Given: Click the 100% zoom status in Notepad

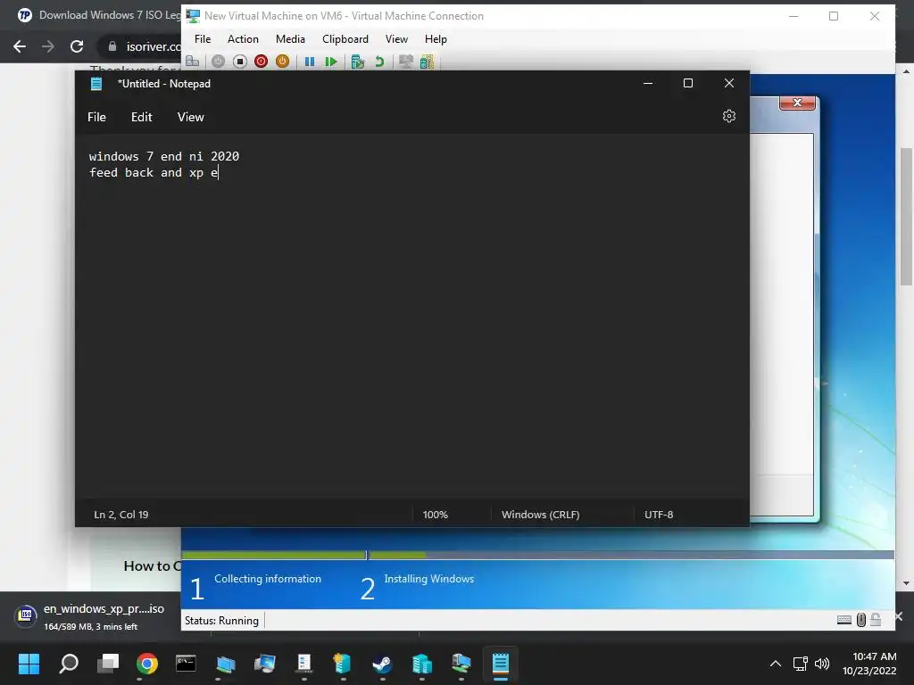Looking at the screenshot, I should click(x=436, y=515).
